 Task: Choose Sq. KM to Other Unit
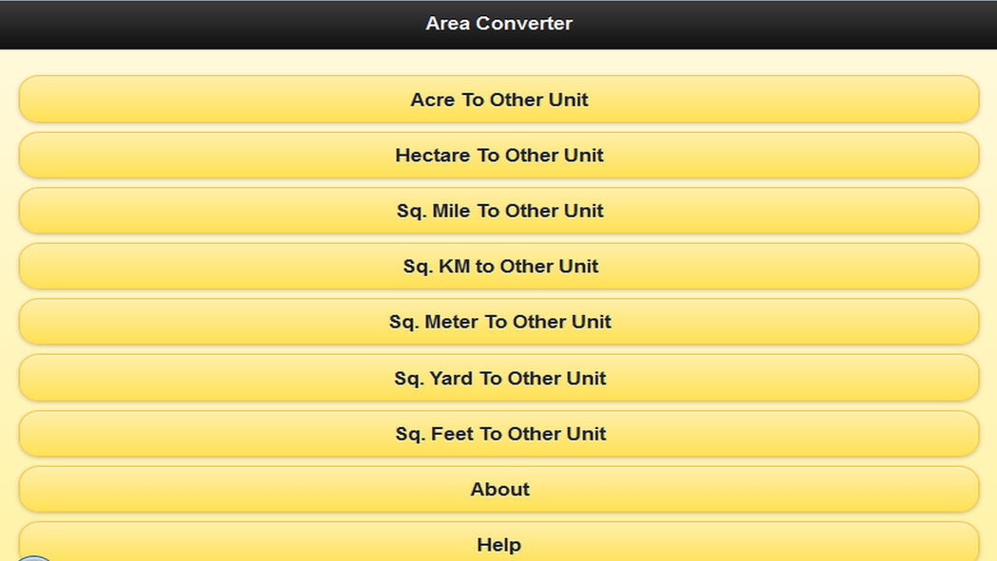pos(498,267)
